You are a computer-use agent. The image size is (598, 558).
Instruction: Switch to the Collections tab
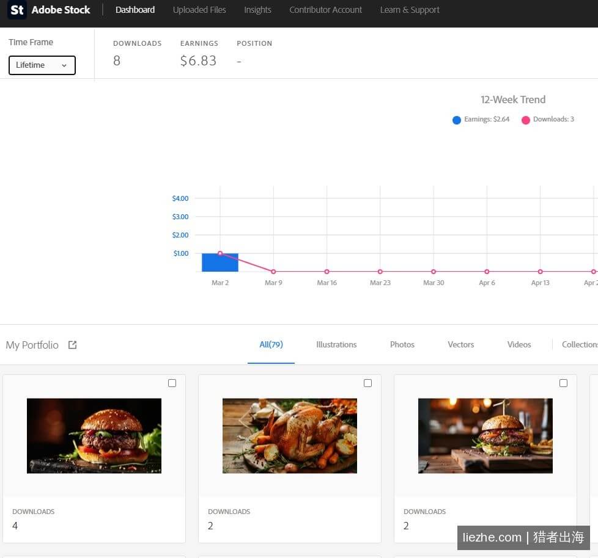coord(580,344)
